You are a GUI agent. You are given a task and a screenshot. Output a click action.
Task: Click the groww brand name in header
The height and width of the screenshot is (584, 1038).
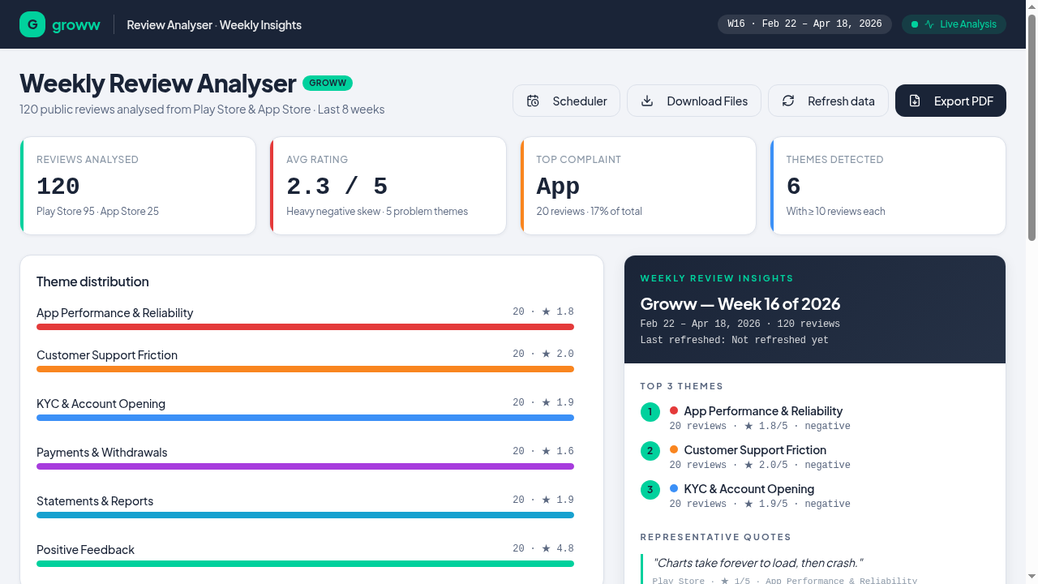tap(76, 24)
